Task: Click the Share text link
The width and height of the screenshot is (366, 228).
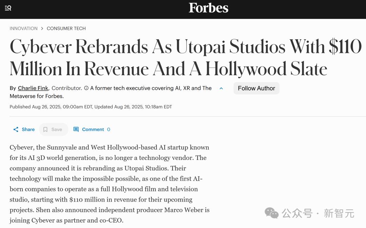Action: click(28, 129)
